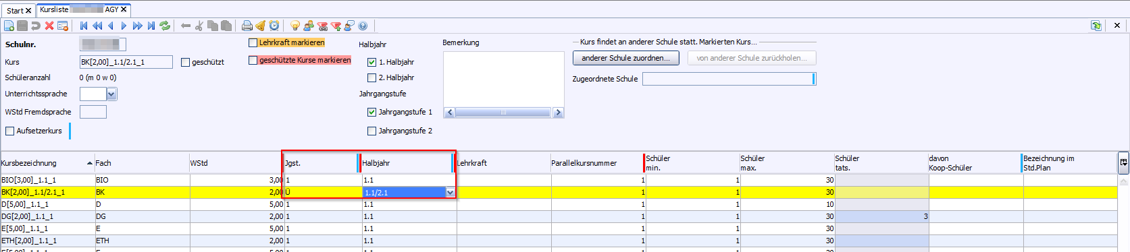Click the WStd Fremdsprache input field
Viewport: 1130px width, 252px height.
[93, 112]
